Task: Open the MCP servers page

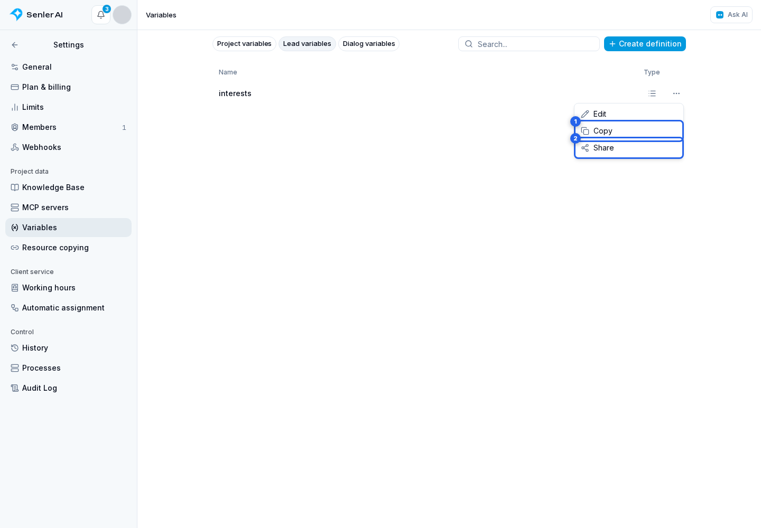Action: (69, 208)
